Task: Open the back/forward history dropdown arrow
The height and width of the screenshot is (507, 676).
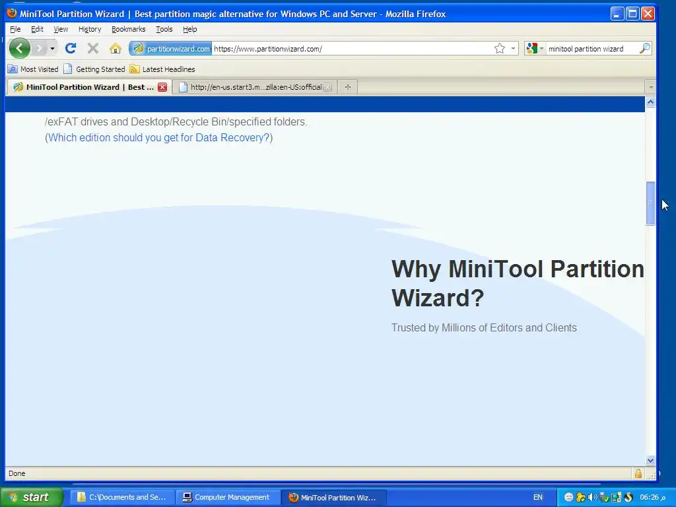Action: (x=52, y=48)
